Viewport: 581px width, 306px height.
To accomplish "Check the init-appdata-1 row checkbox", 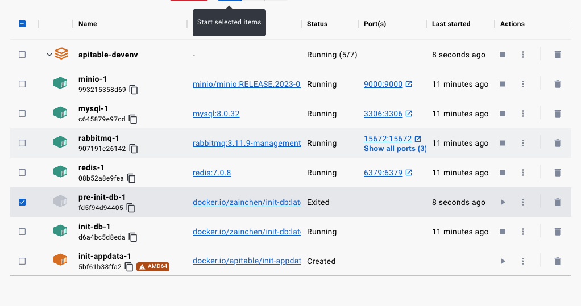I will click(x=22, y=261).
